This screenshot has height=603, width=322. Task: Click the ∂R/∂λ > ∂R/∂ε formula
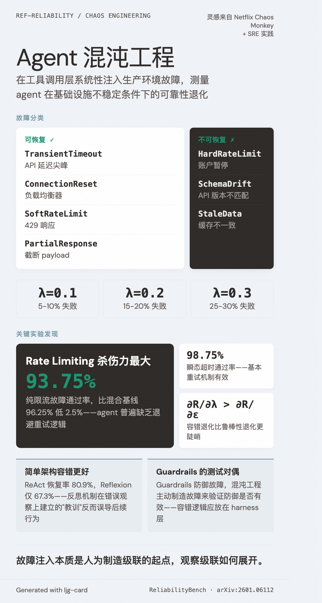click(220, 409)
